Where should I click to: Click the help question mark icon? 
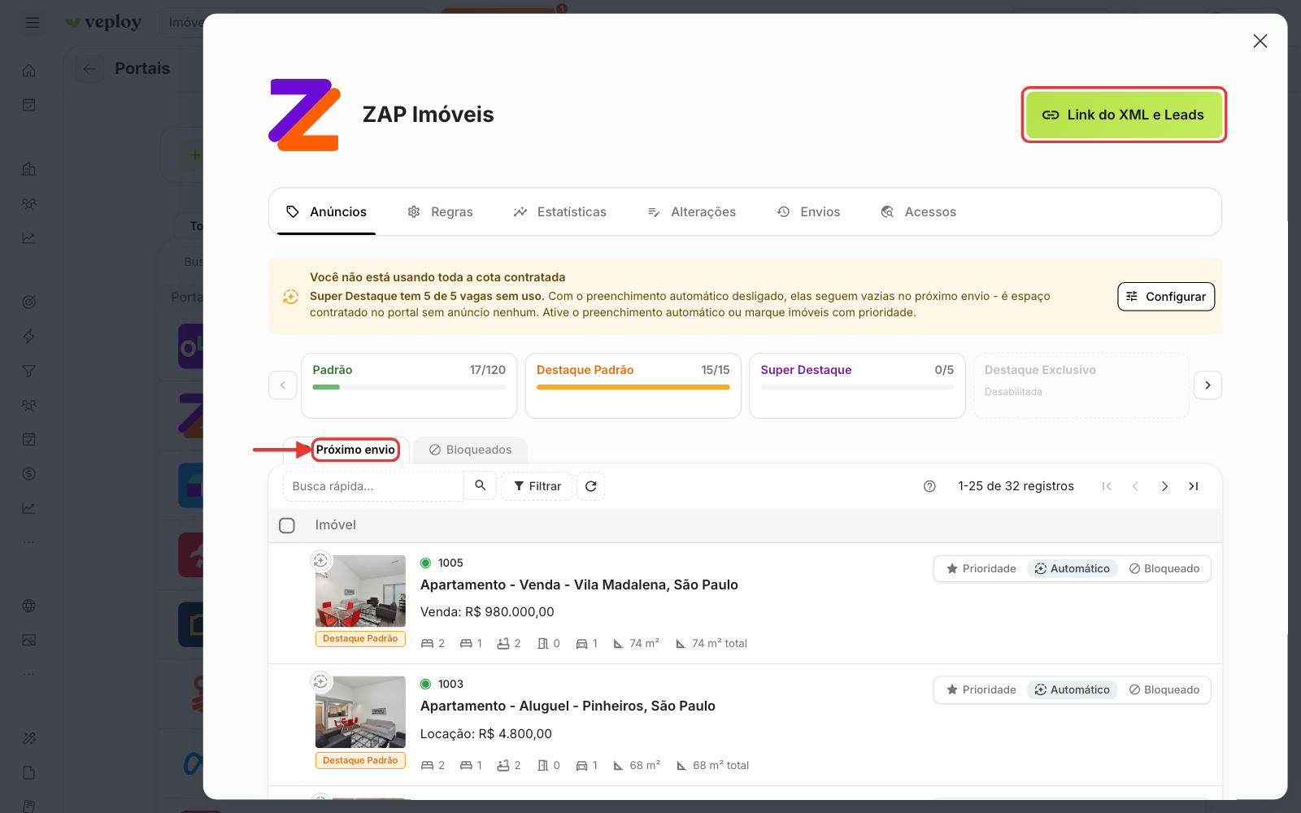coord(929,486)
